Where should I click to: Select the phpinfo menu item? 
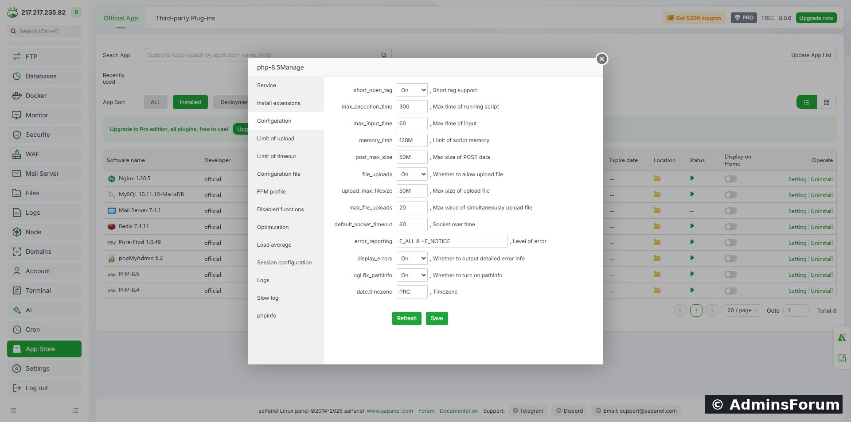click(286, 316)
